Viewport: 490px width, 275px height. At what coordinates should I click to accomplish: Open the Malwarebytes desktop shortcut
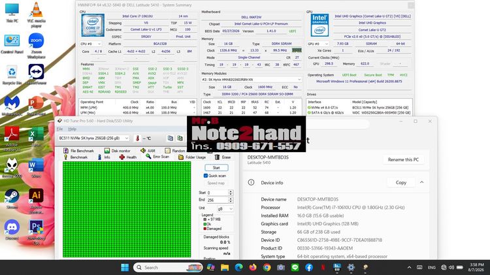12,106
